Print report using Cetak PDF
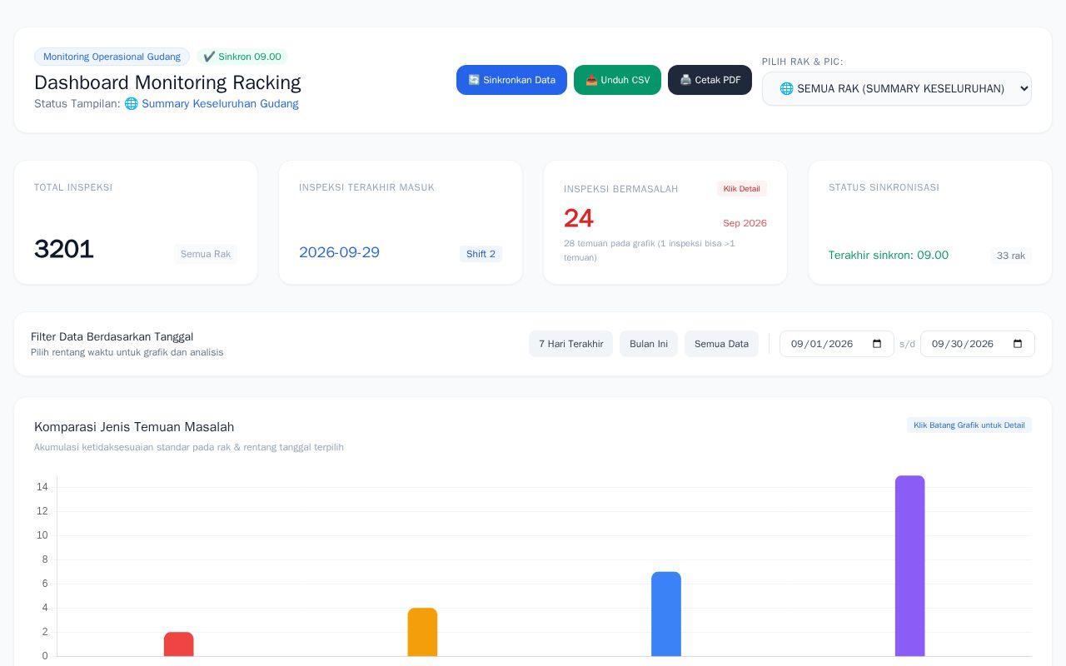Viewport: 1066px width, 666px height. pos(710,80)
